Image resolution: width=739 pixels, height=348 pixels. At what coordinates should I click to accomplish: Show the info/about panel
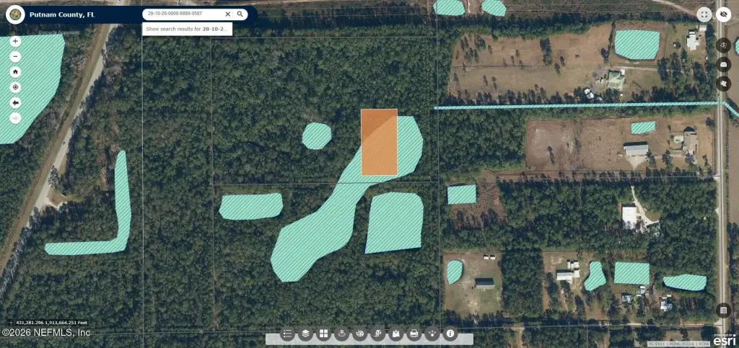(450, 334)
